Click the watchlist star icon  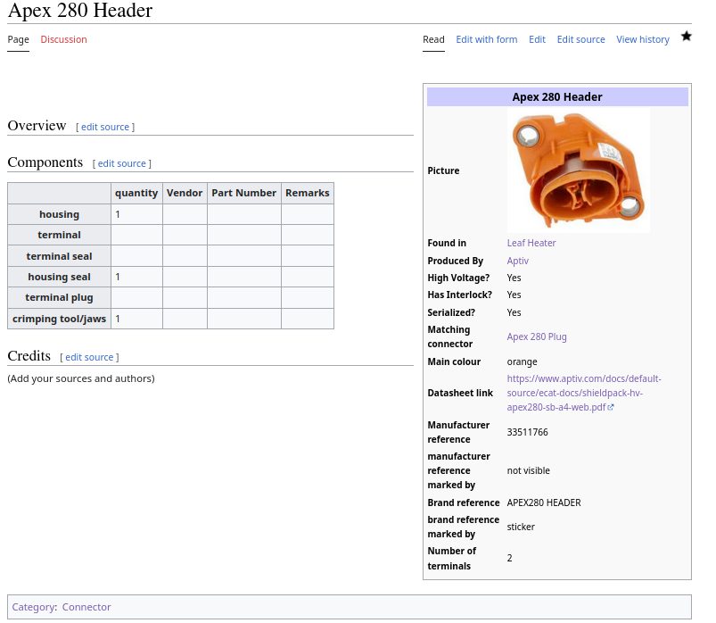tap(686, 37)
